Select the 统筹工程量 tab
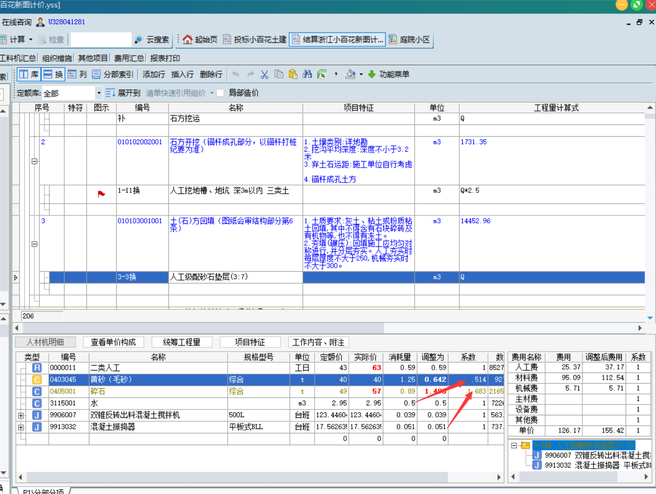The height and width of the screenshot is (494, 656). click(182, 342)
